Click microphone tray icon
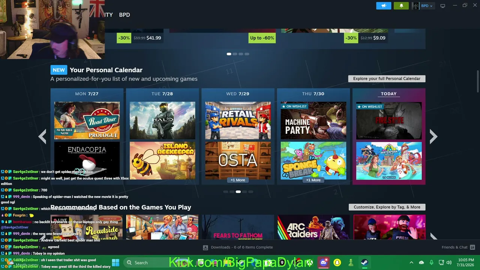The height and width of the screenshot is (270, 480). click(431, 262)
